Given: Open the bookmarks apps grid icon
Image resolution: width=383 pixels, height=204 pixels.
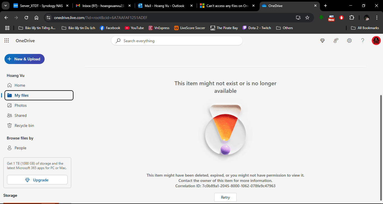Looking at the screenshot, I should [x=7, y=28].
